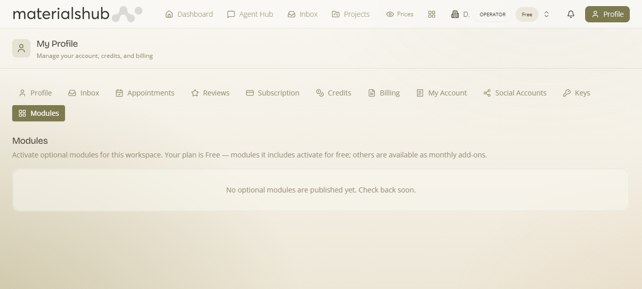
Task: Click the My Profile heading text
Action: pyautogui.click(x=57, y=44)
